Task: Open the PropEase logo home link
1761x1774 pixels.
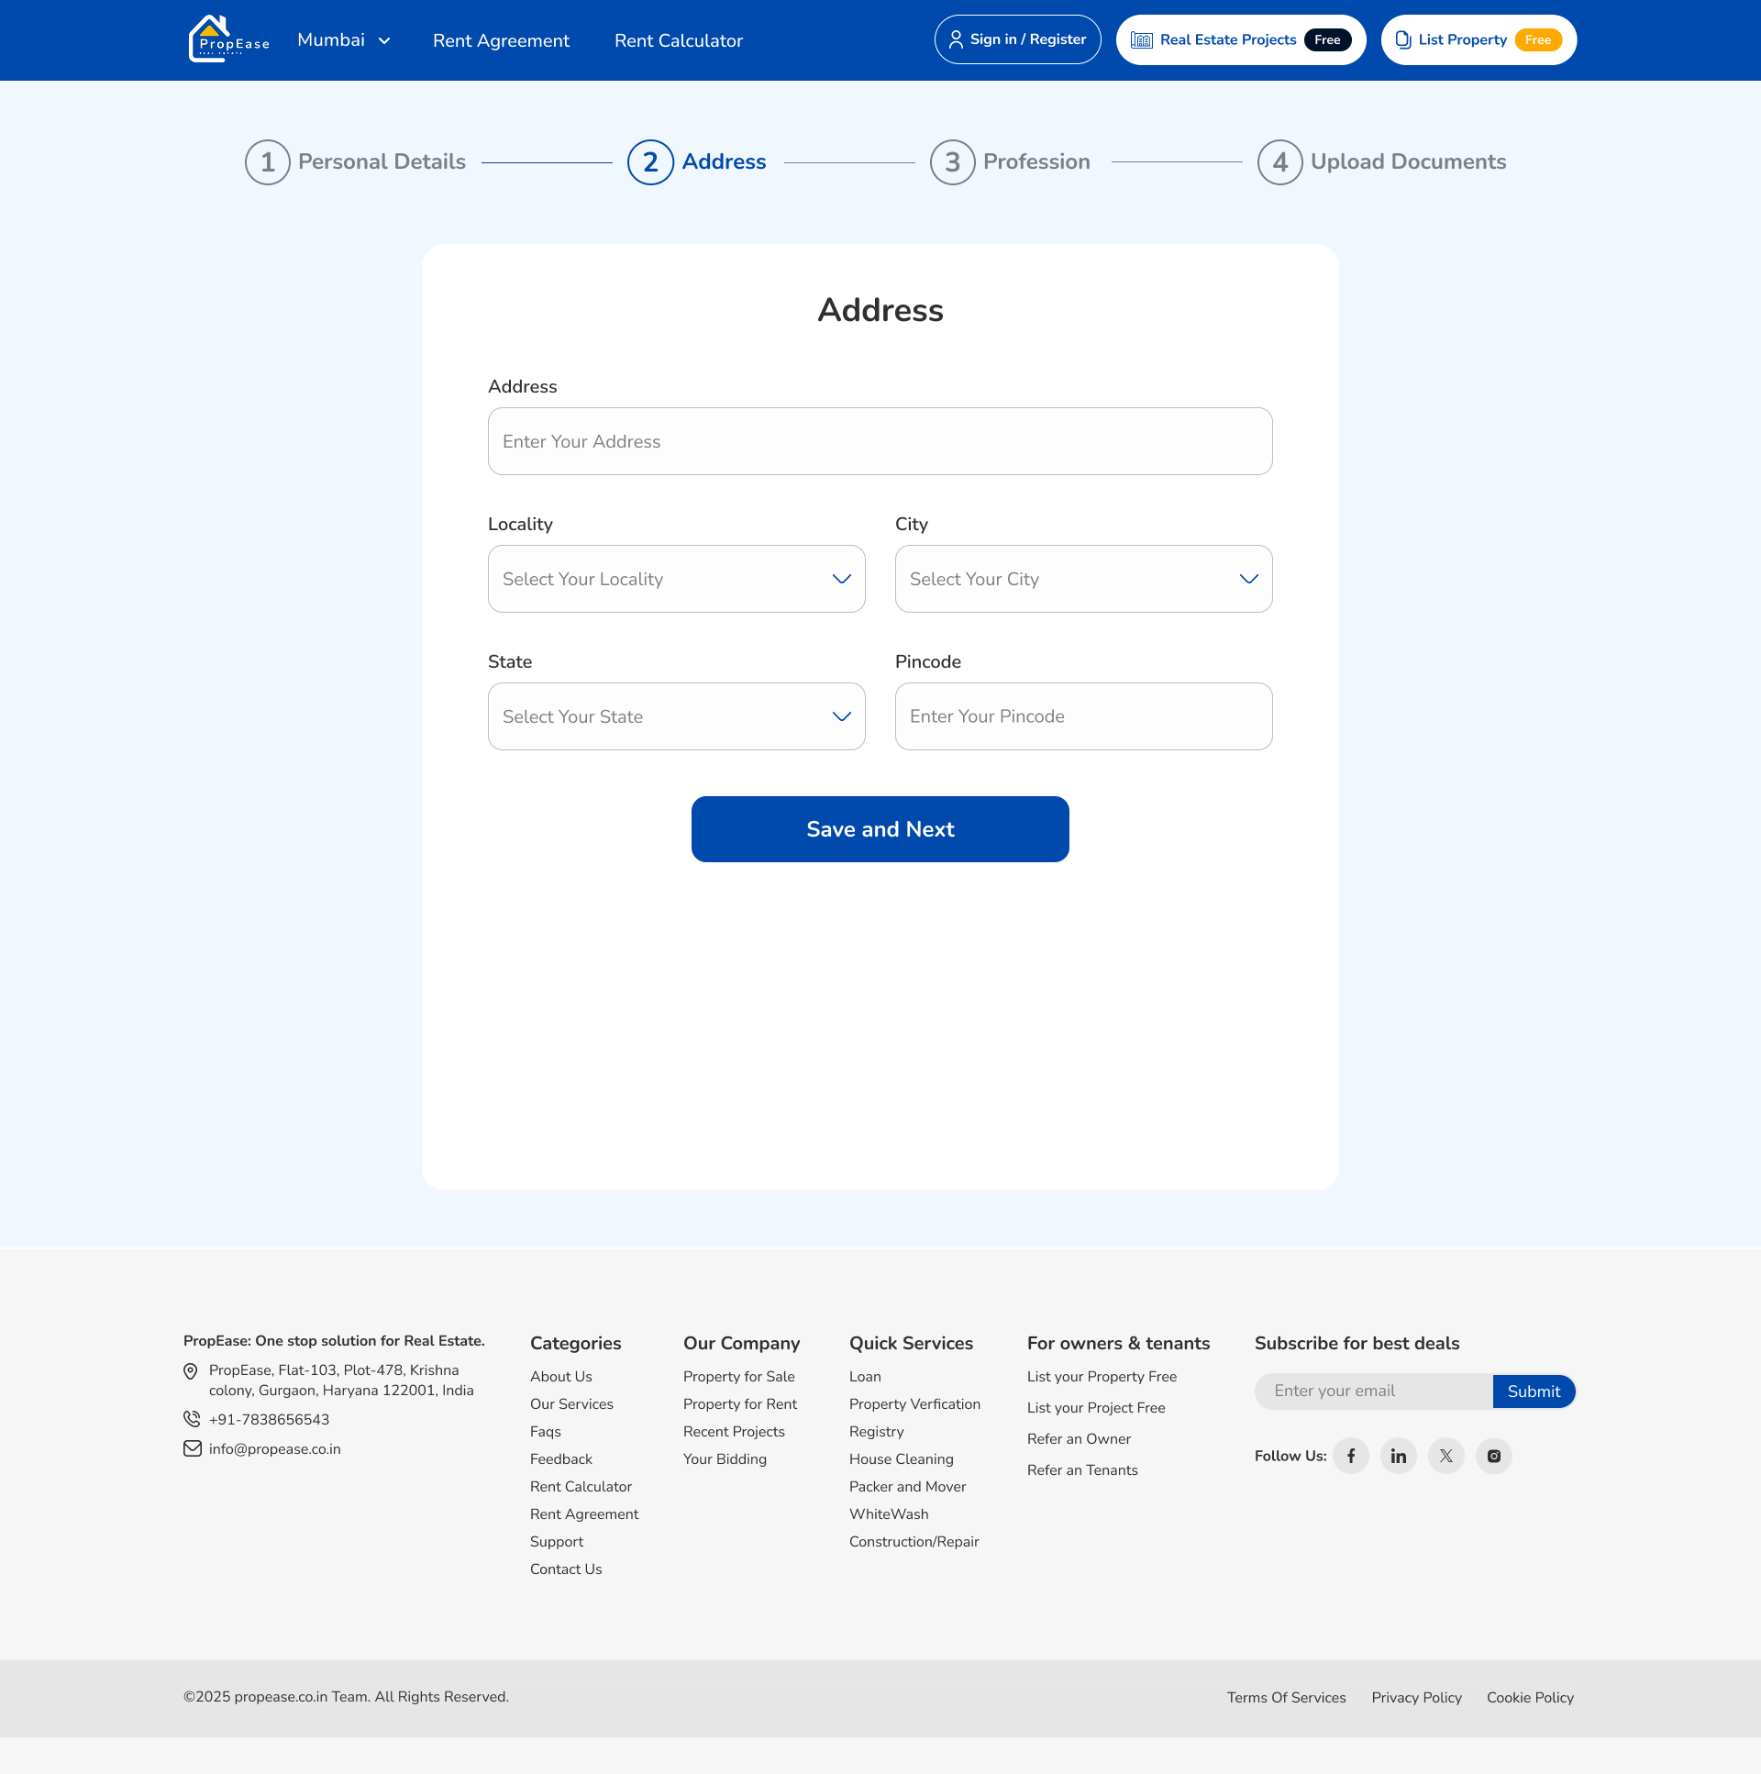Action: click(x=228, y=39)
